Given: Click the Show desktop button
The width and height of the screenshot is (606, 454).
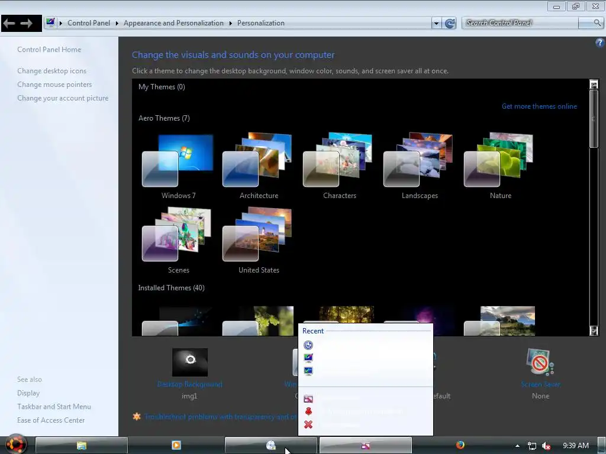Looking at the screenshot, I should pyautogui.click(x=601, y=446).
